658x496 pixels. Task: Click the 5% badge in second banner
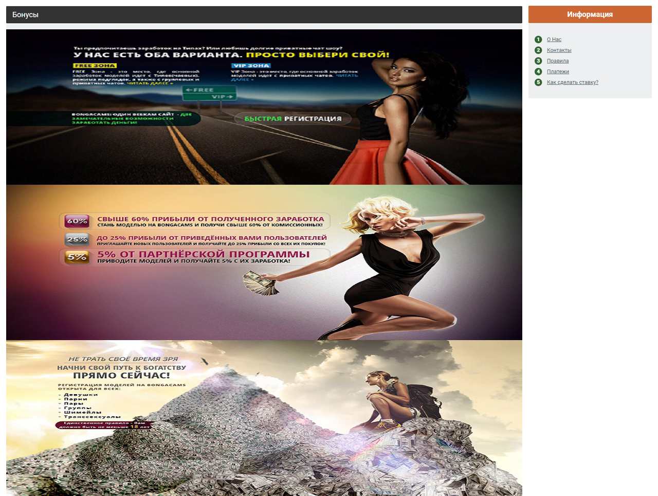77,256
